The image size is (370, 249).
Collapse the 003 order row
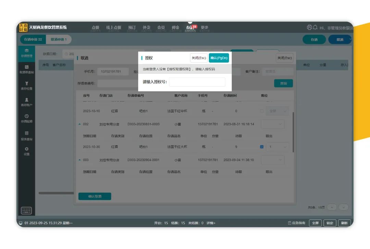pos(80,160)
